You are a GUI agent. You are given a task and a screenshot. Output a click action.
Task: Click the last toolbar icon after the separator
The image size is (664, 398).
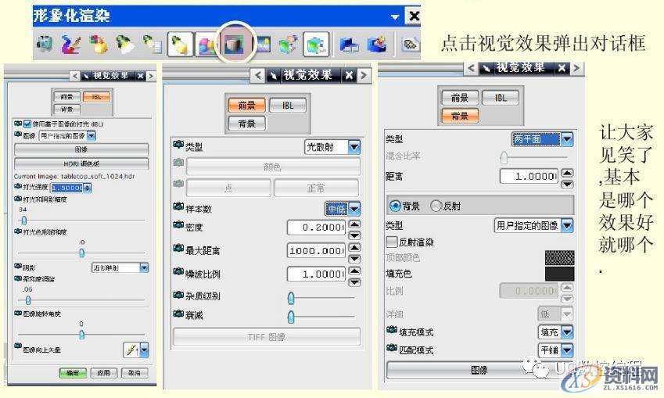[410, 44]
